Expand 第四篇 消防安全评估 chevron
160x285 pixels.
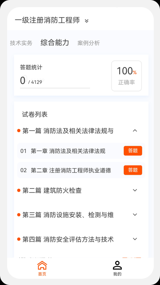tap(135, 239)
